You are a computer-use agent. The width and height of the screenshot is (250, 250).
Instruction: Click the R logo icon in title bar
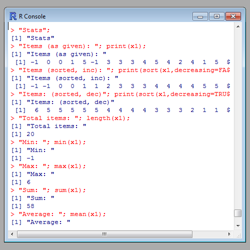click(13, 16)
